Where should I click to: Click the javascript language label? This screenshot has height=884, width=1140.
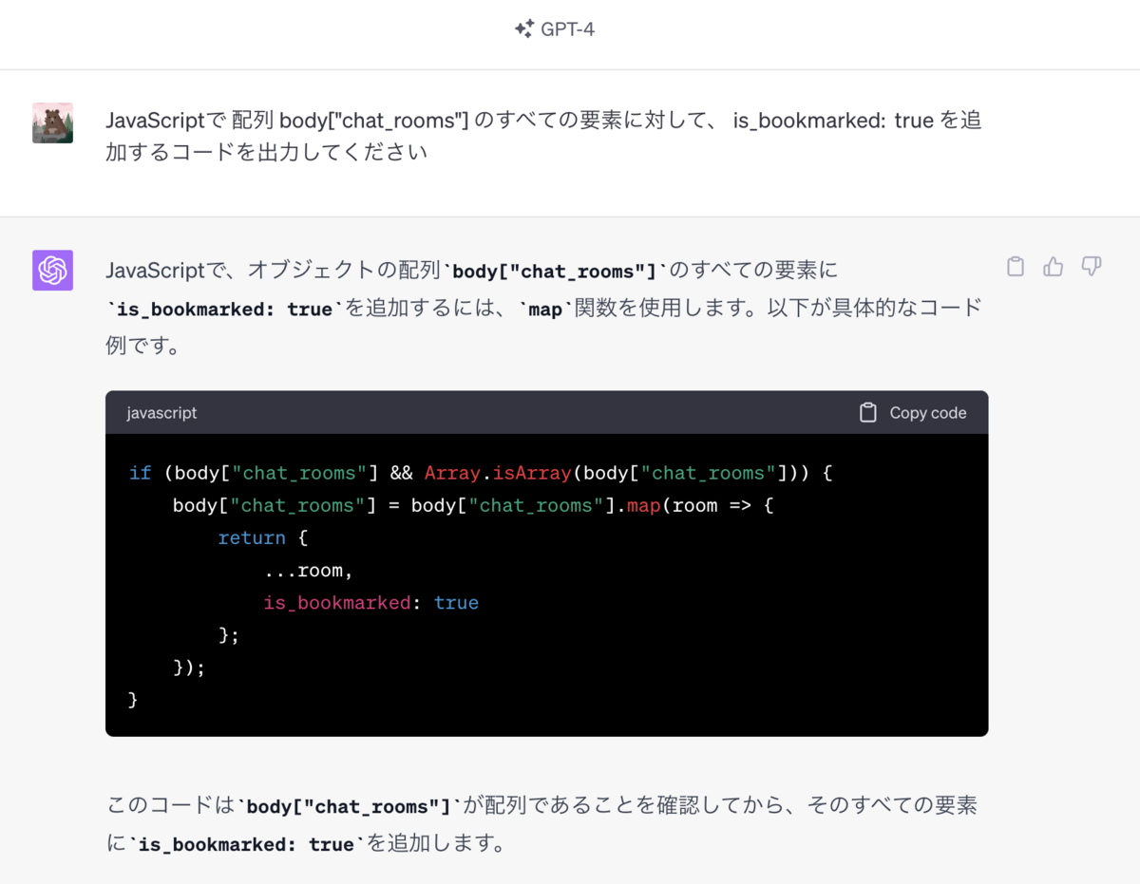[161, 413]
